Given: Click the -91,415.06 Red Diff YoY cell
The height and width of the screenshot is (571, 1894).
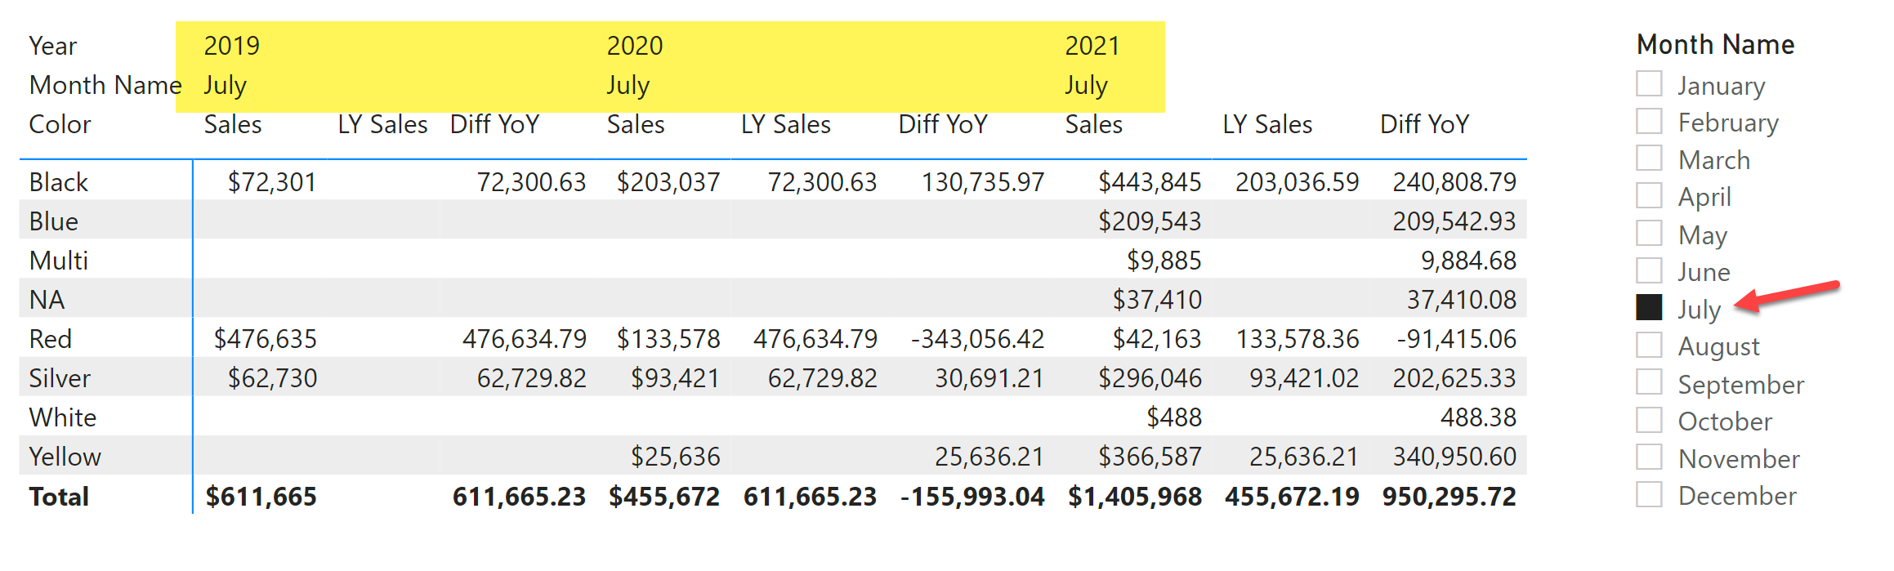Looking at the screenshot, I should (x=1457, y=339).
